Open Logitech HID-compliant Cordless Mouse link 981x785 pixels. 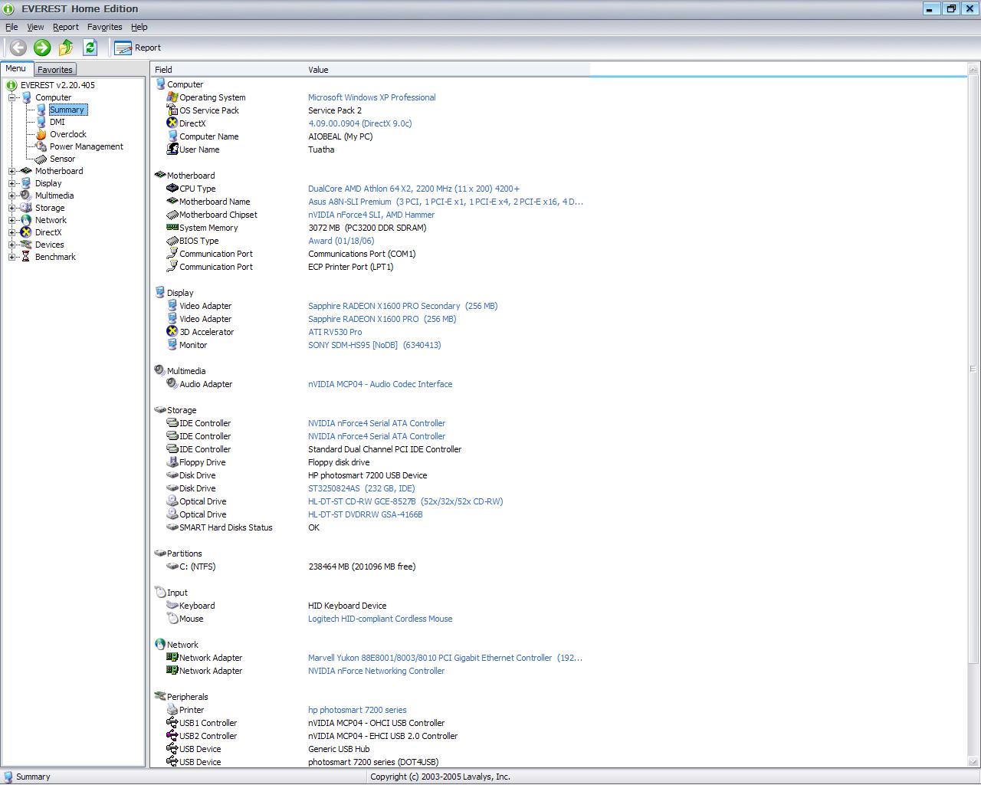tap(380, 619)
